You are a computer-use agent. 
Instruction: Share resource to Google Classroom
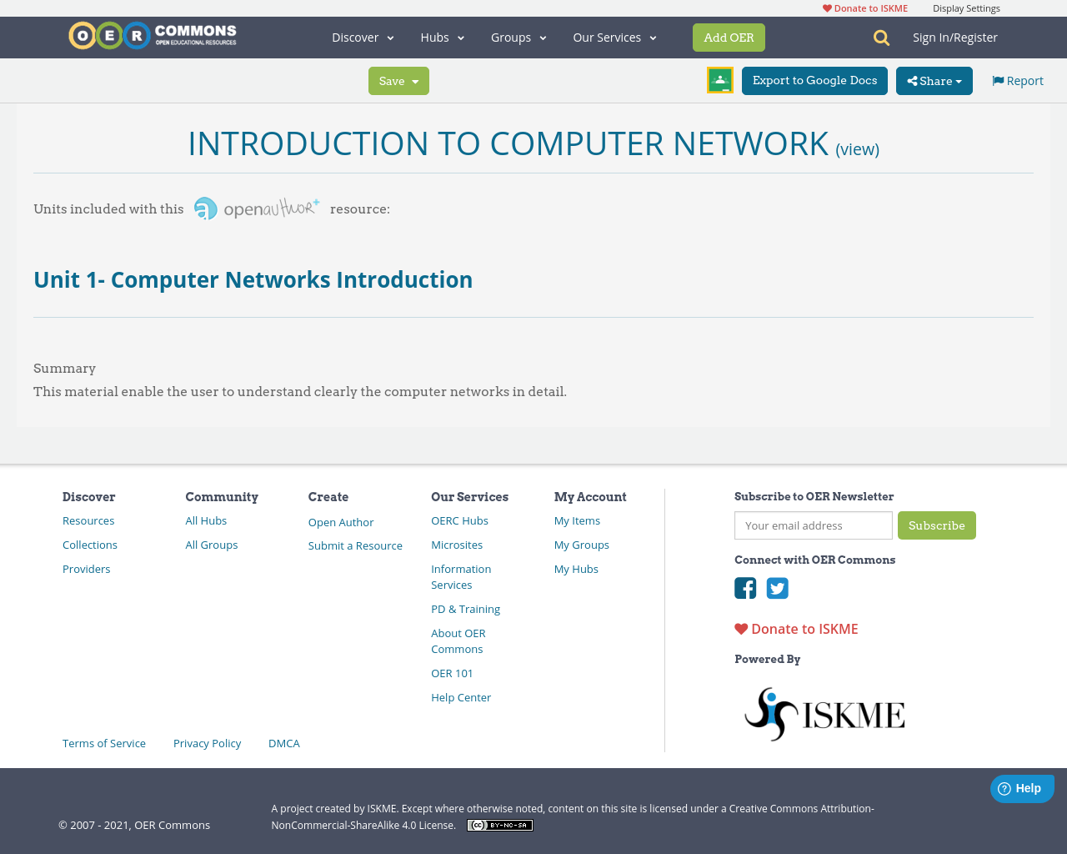(x=719, y=79)
